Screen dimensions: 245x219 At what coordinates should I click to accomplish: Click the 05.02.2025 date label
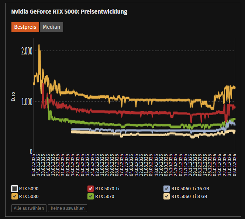[34, 165]
